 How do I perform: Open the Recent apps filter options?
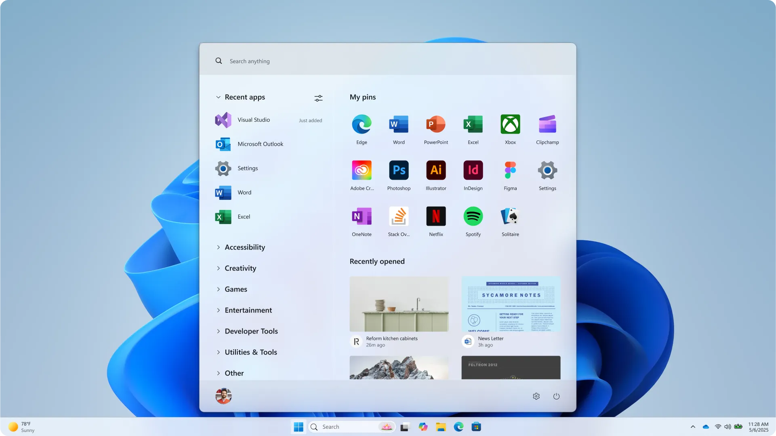[x=318, y=98]
